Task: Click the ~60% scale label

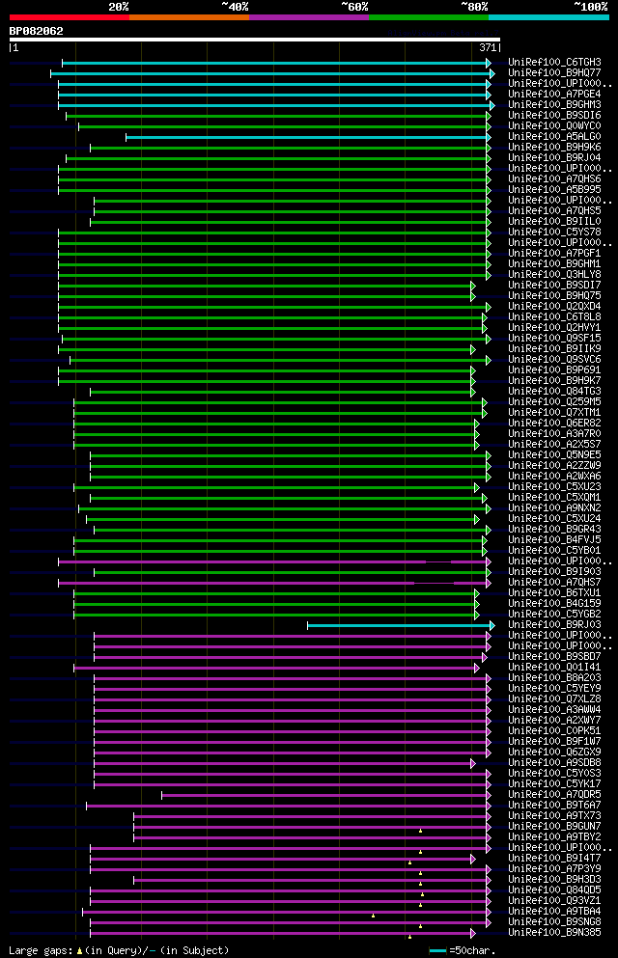Action: click(354, 7)
